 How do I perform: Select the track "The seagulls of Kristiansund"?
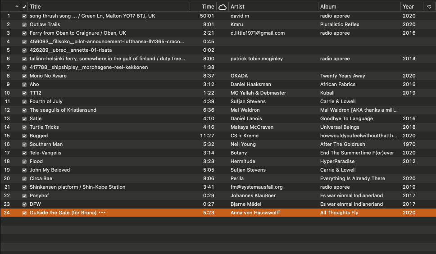63,110
